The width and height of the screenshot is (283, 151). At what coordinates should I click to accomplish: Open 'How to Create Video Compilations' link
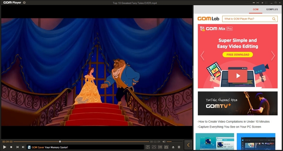(233, 122)
